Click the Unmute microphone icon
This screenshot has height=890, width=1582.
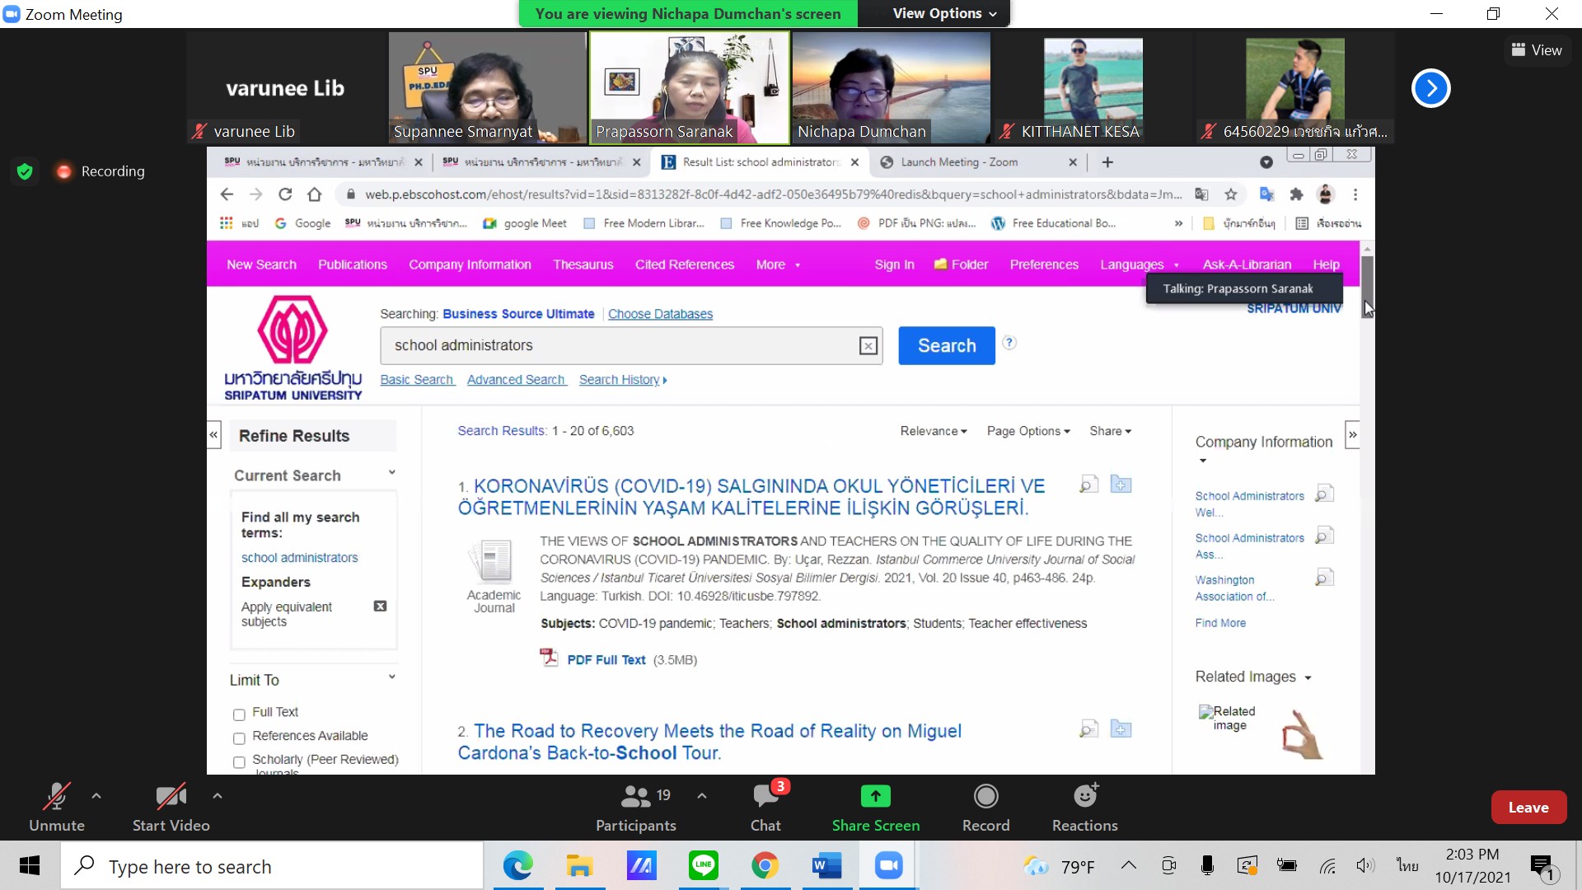point(56,796)
